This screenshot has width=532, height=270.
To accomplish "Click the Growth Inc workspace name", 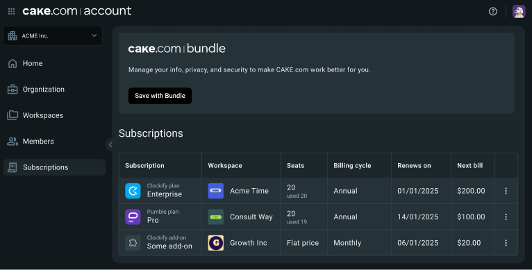I will [249, 243].
